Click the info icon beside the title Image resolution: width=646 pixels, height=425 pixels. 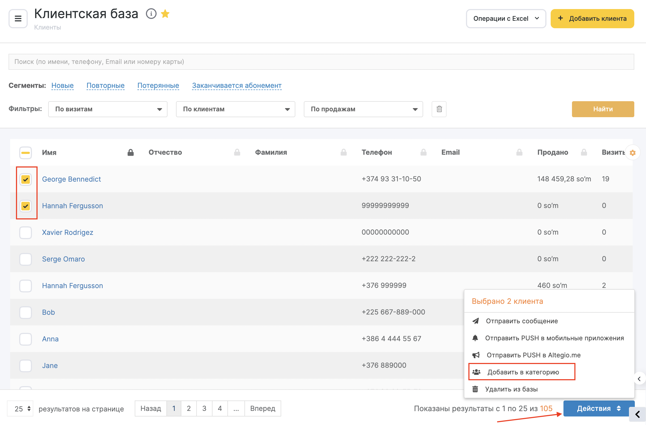pos(151,14)
